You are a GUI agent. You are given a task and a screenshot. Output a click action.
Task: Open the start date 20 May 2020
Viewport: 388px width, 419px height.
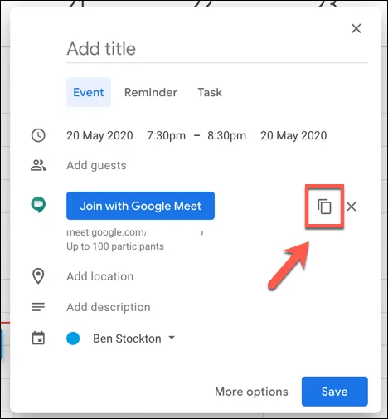click(x=99, y=135)
